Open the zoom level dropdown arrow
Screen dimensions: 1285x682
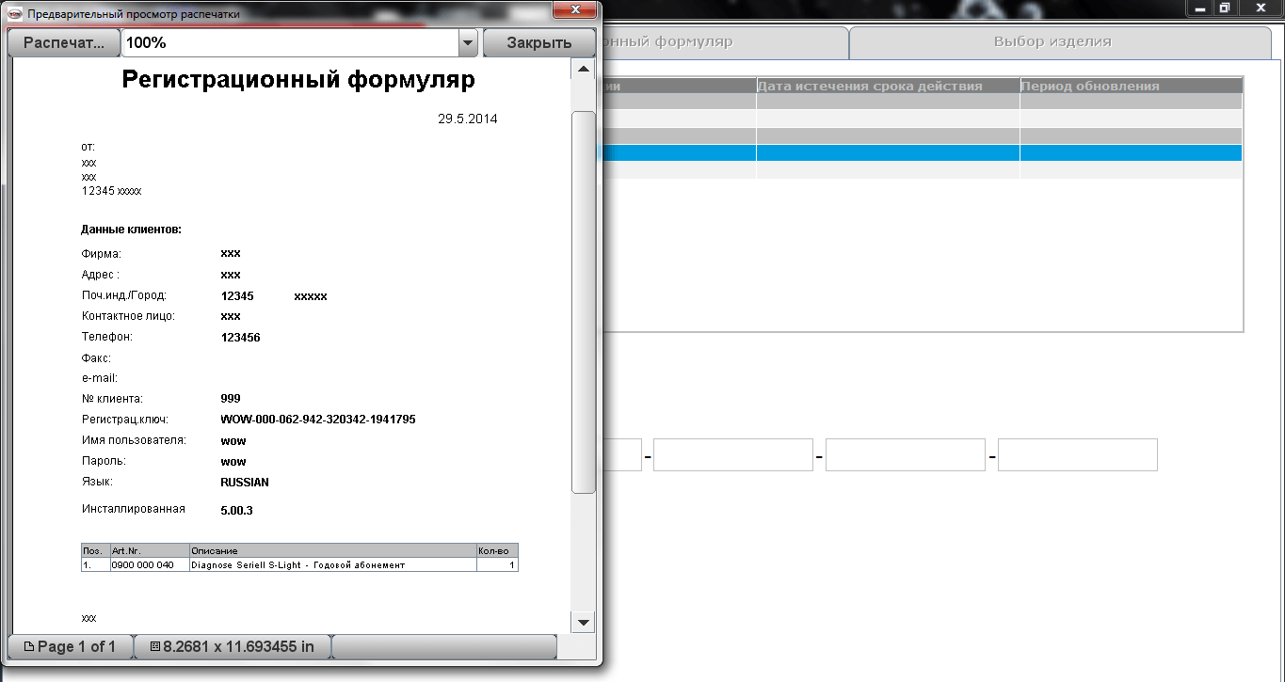click(468, 43)
